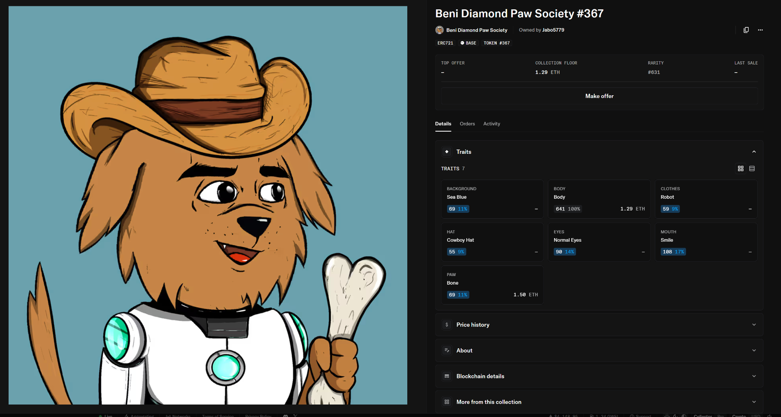The image size is (781, 417).
Task: Click the 1.50 ETH price on Bone trait
Action: (x=526, y=295)
